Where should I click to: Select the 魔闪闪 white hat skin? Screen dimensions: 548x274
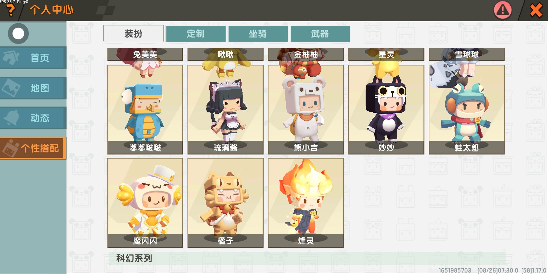coord(145,203)
